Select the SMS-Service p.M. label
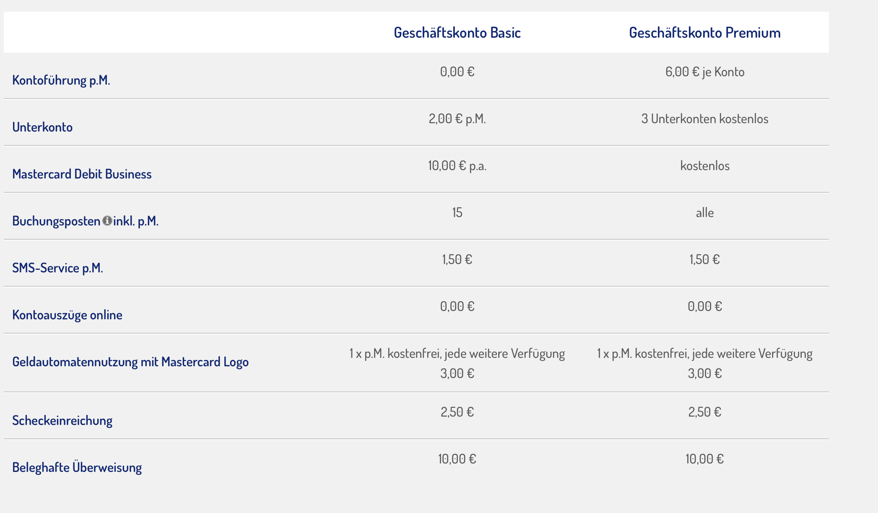Image resolution: width=878 pixels, height=513 pixels. (57, 268)
